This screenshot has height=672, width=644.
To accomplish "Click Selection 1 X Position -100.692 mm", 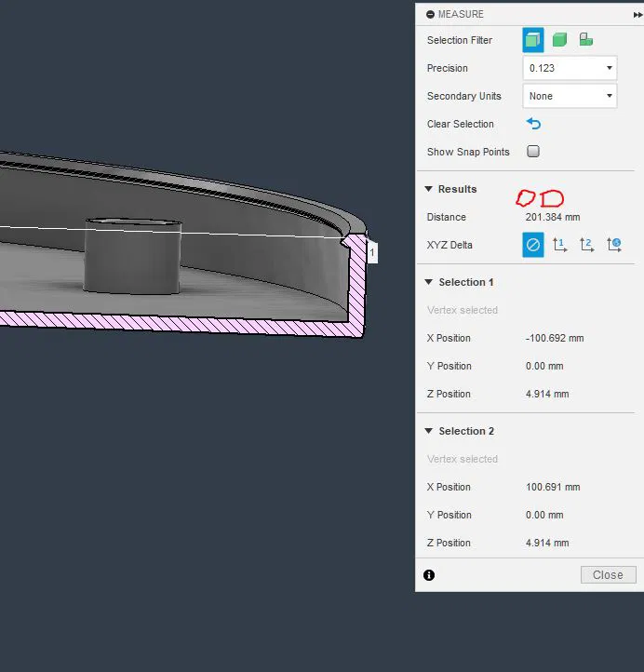I will [x=555, y=338].
